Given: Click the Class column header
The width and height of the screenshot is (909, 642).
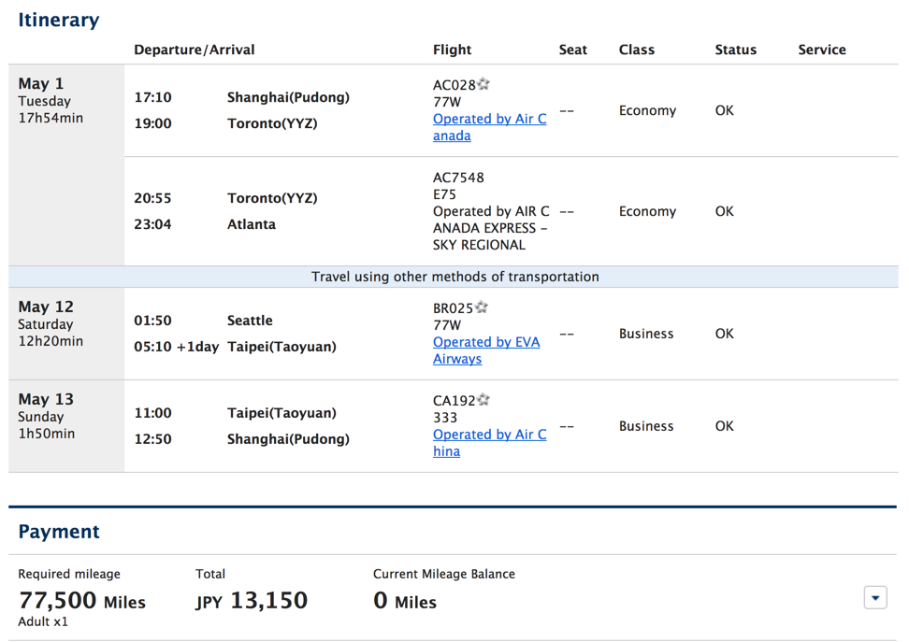Looking at the screenshot, I should click(636, 50).
